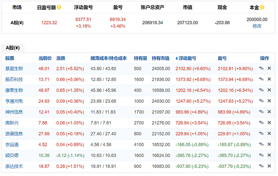The height and width of the screenshot is (176, 278).
Task: Open stock link 基蛋生物
Action: [14, 68]
